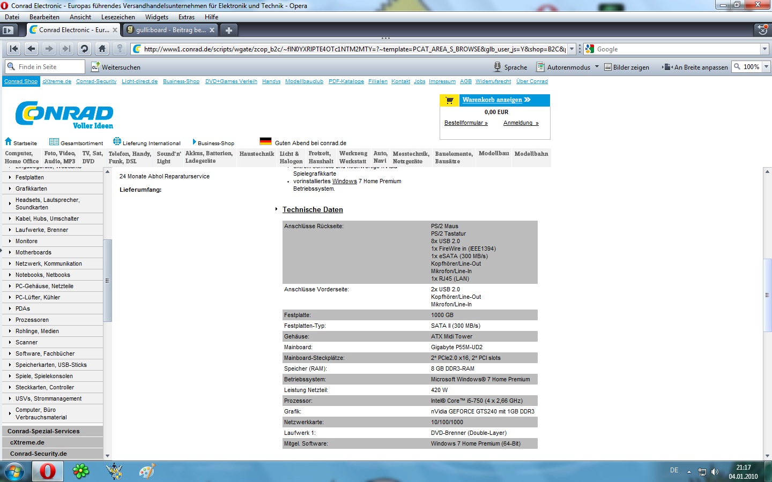This screenshot has height=482, width=772.
Task: Toggle Bilder zeigen images button
Action: tap(626, 67)
